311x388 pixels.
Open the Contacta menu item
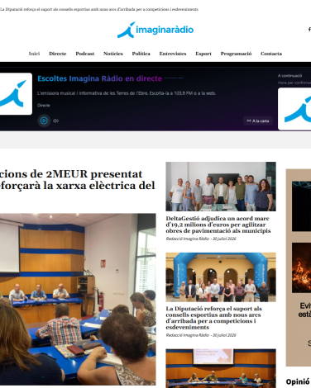tap(271, 54)
